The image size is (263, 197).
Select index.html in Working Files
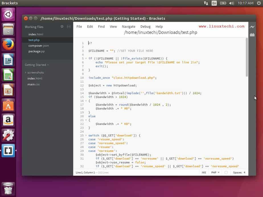48,34
